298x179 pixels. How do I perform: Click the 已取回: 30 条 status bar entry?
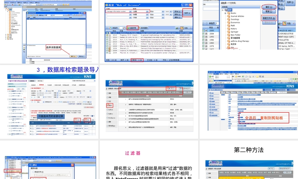pos(137,60)
